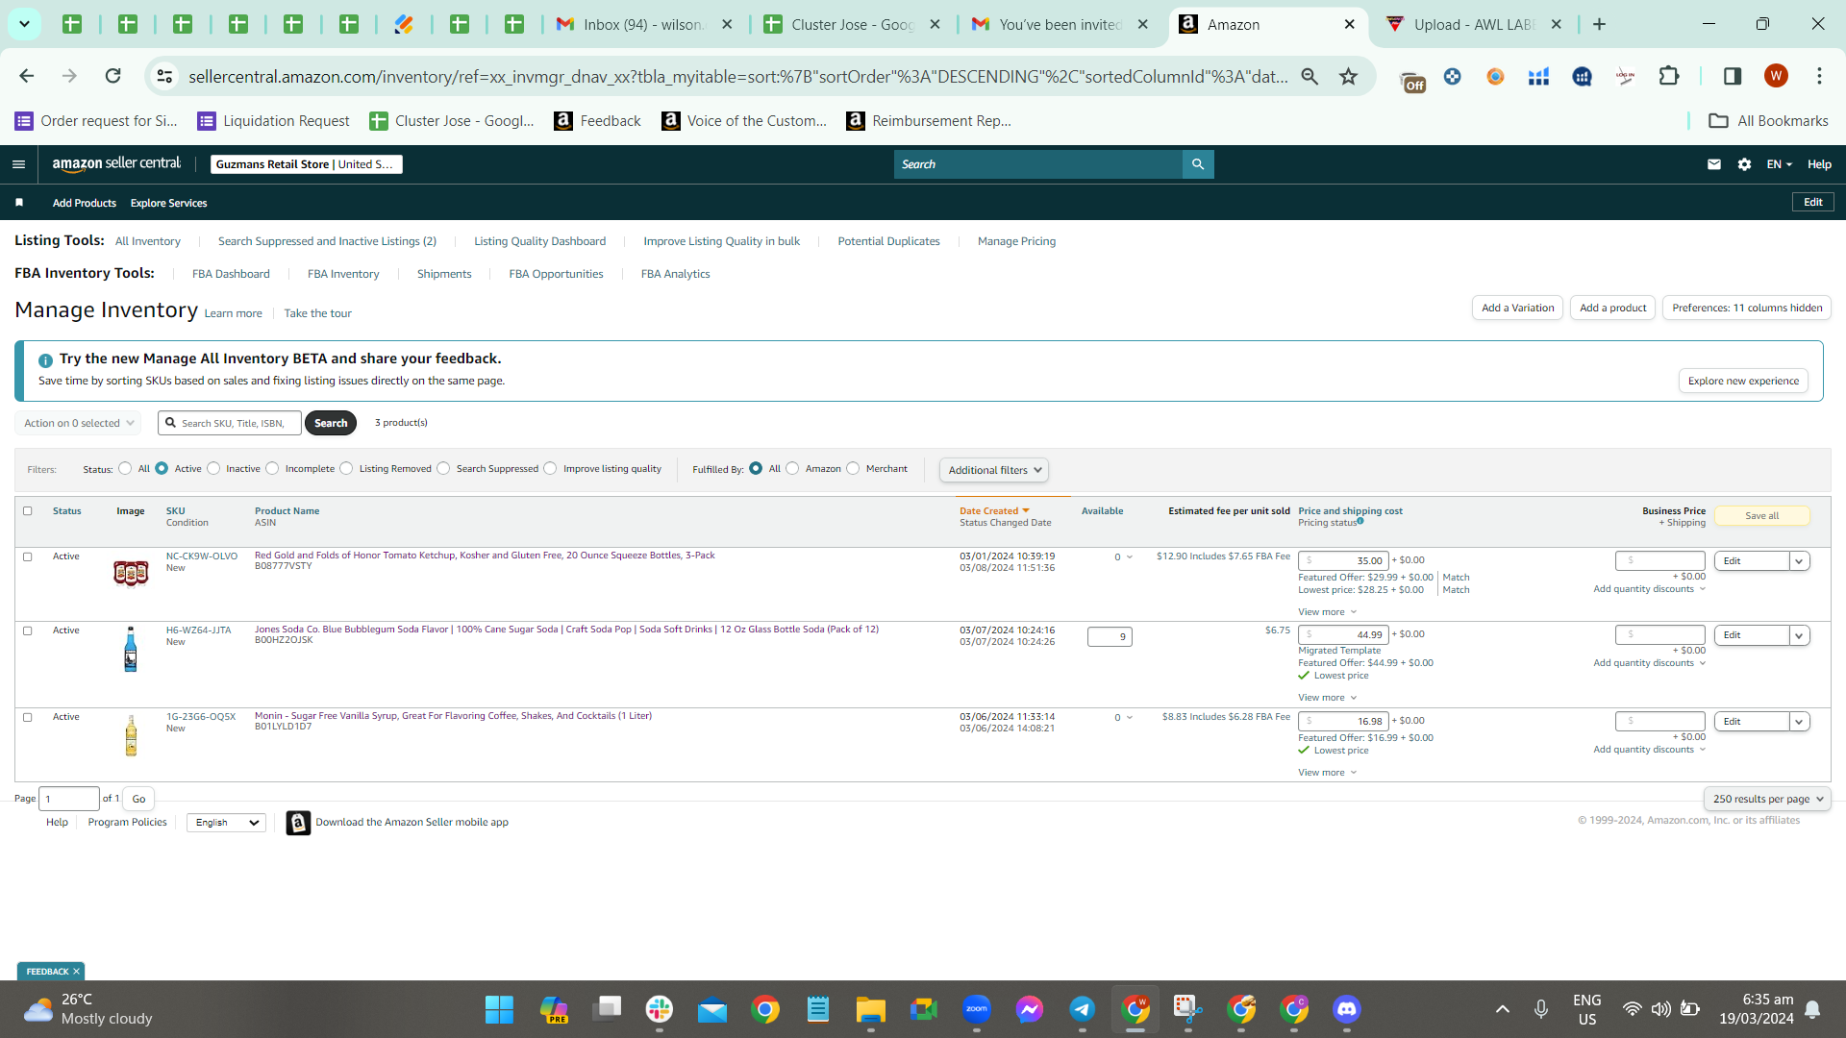Viewport: 1846px width, 1038px height.
Task: Click the Jones Soda product thumbnail
Action: (x=131, y=649)
